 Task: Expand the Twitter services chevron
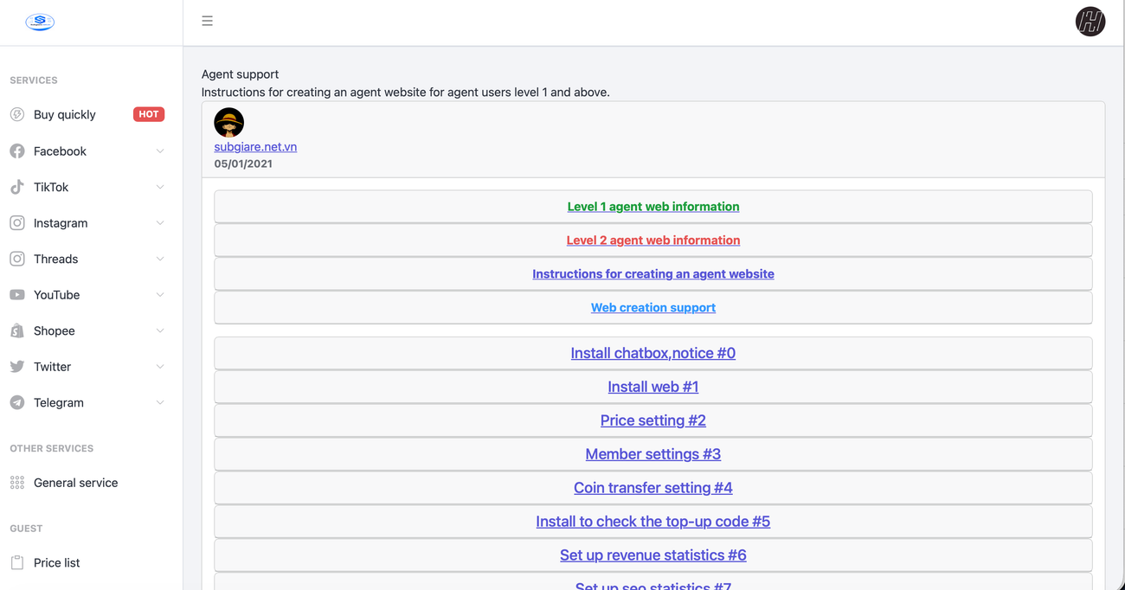click(160, 367)
